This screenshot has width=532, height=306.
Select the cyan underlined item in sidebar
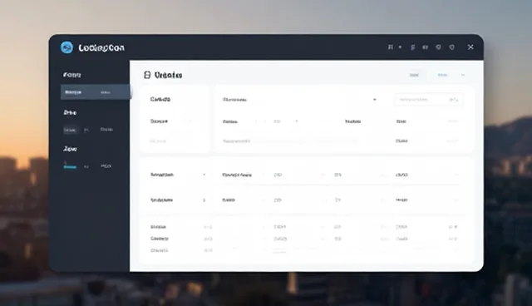click(x=70, y=166)
